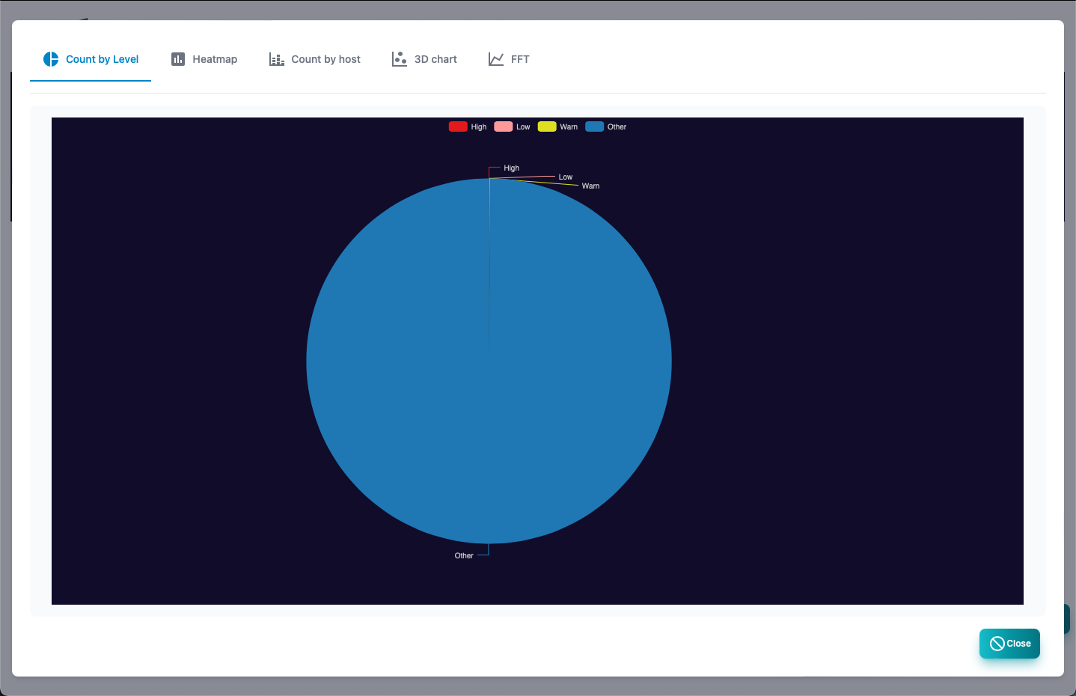Switch to the FFT tab
The height and width of the screenshot is (696, 1076).
pyautogui.click(x=509, y=59)
